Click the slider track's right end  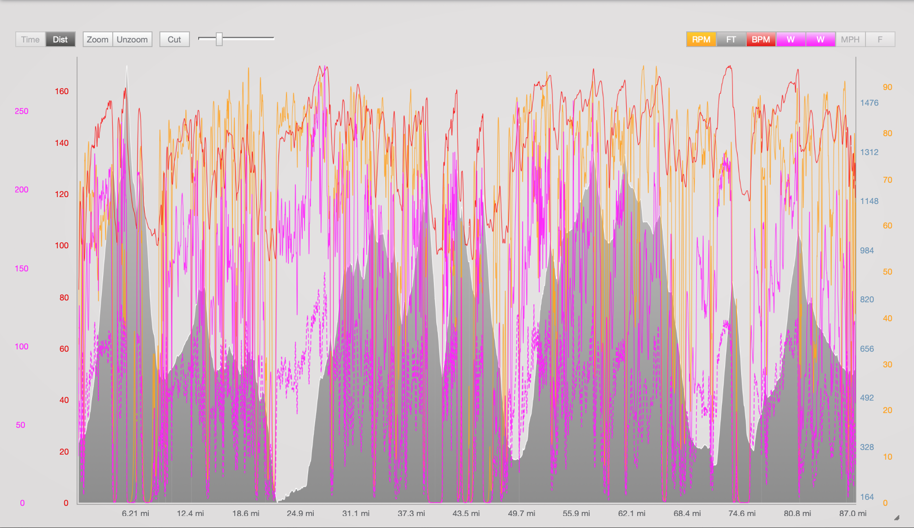point(272,38)
